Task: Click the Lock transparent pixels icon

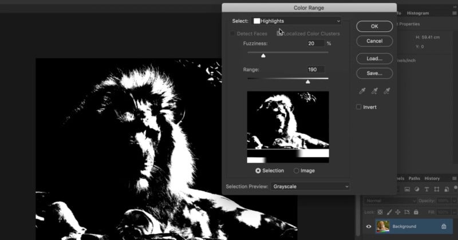Action: tap(380, 212)
